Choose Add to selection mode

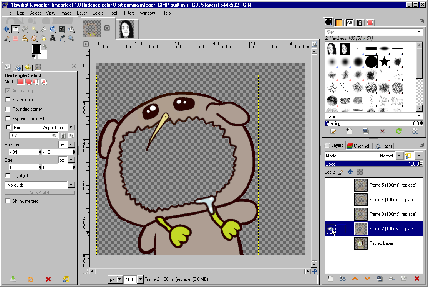click(x=28, y=81)
